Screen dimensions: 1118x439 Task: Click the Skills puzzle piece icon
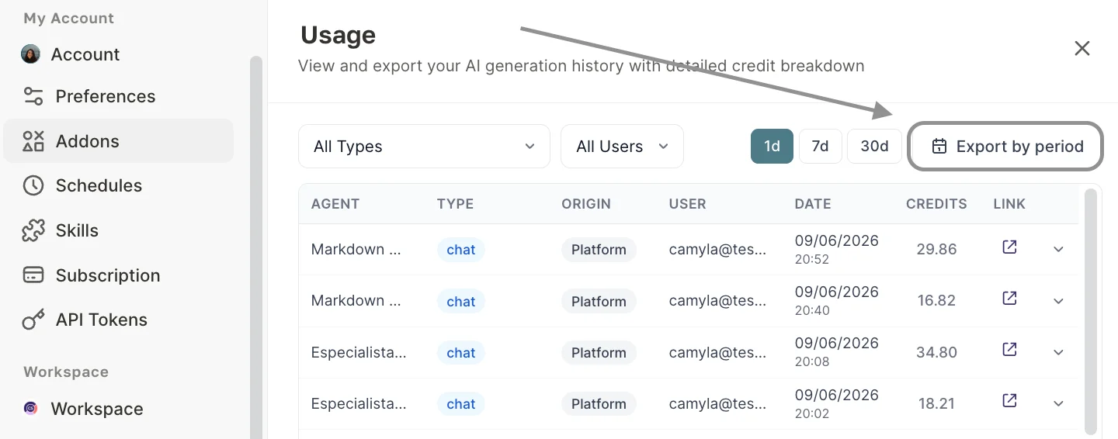point(33,230)
